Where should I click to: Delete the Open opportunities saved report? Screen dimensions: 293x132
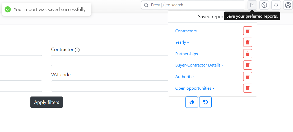pyautogui.click(x=248, y=88)
